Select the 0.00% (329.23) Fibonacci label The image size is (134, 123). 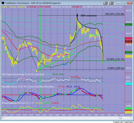(x=116, y=68)
